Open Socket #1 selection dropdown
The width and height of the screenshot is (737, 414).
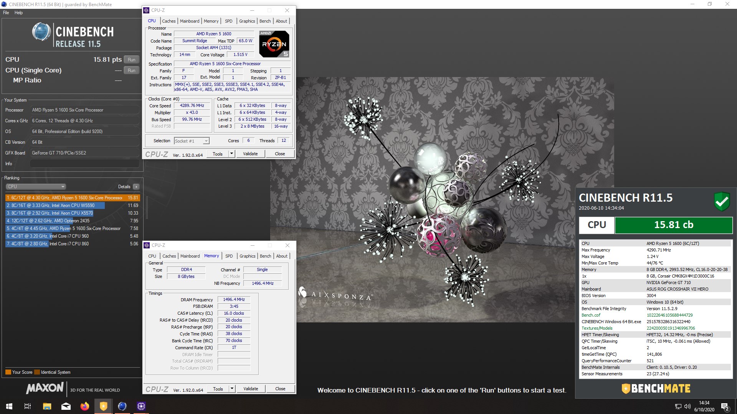pyautogui.click(x=192, y=141)
